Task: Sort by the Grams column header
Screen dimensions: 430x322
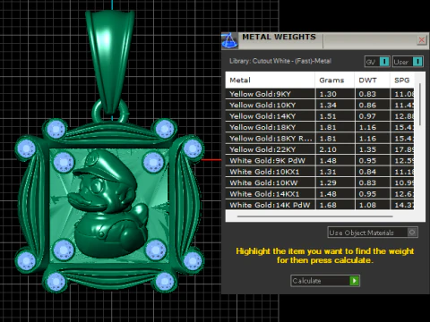Action: click(x=334, y=80)
